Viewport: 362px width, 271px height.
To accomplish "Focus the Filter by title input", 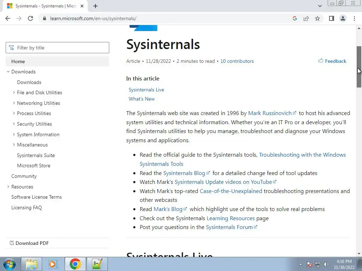I will click(x=58, y=48).
